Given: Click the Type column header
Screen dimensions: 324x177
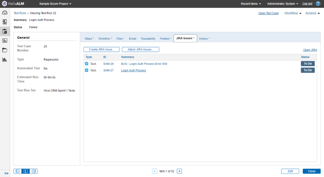Looking at the screenshot, I should 89,57.
